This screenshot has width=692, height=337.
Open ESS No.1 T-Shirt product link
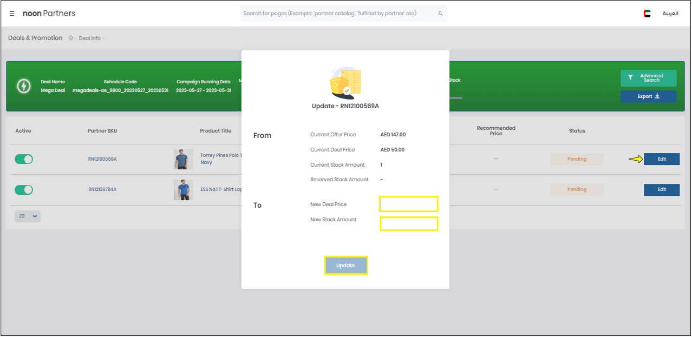(221, 189)
